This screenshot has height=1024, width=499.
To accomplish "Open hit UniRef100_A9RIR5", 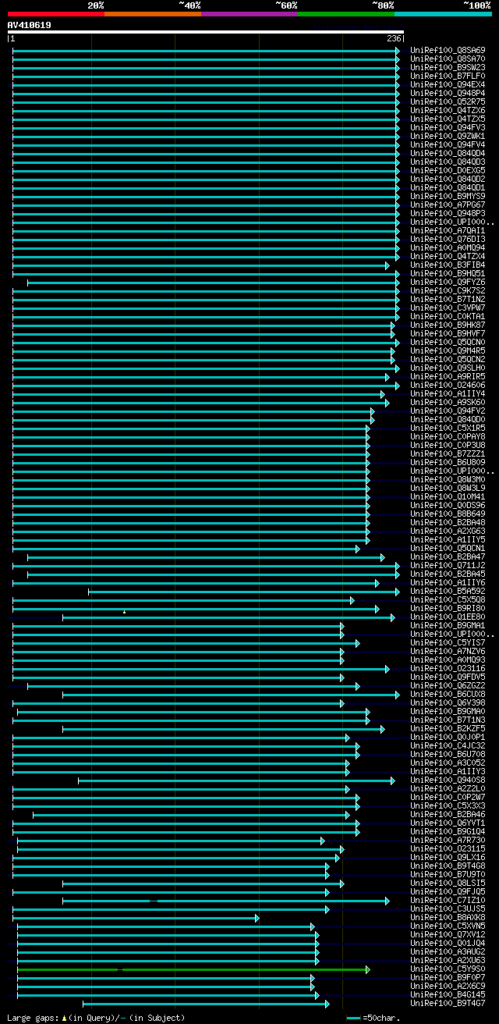I will [x=448, y=376].
